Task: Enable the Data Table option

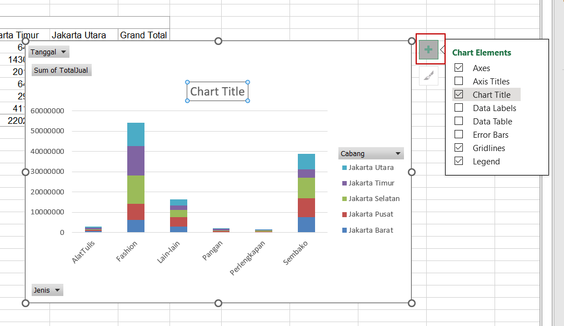Action: (x=459, y=121)
